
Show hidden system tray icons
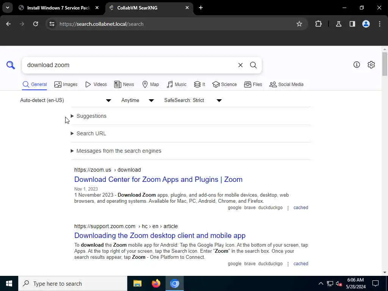[x=321, y=283]
